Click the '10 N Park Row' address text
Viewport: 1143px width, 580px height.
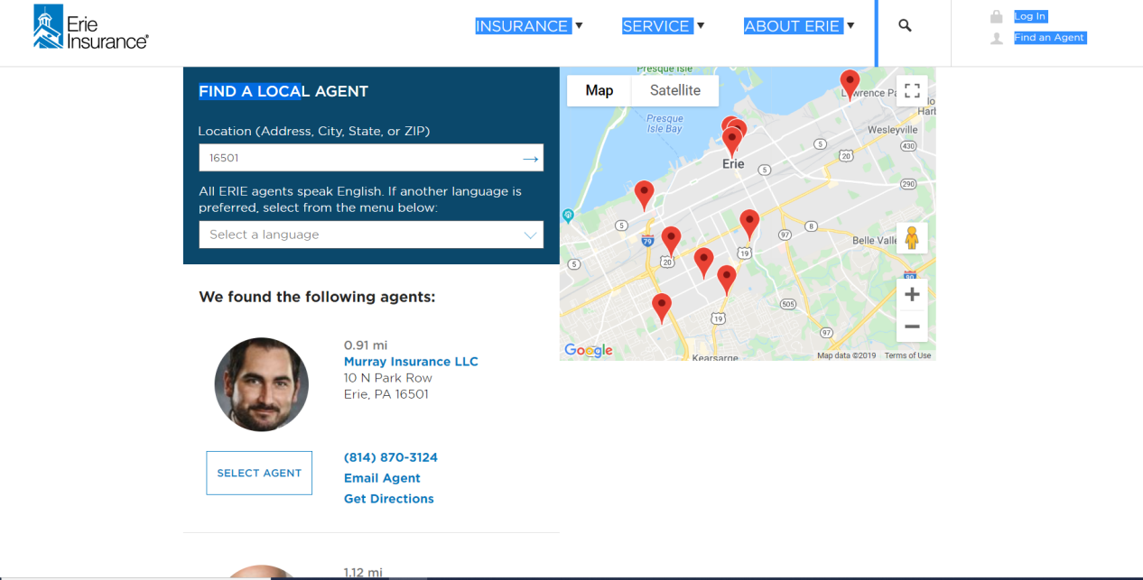(x=388, y=378)
